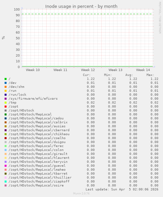Viewport: 163px width, 197px height.
Task: Click the blue swatch next to /dev
Action: point(6,83)
